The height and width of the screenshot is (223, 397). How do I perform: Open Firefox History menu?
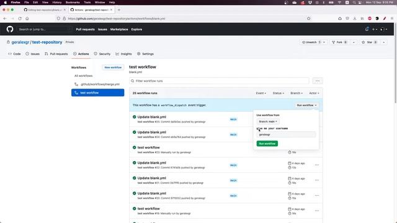pyautogui.click(x=56, y=2)
